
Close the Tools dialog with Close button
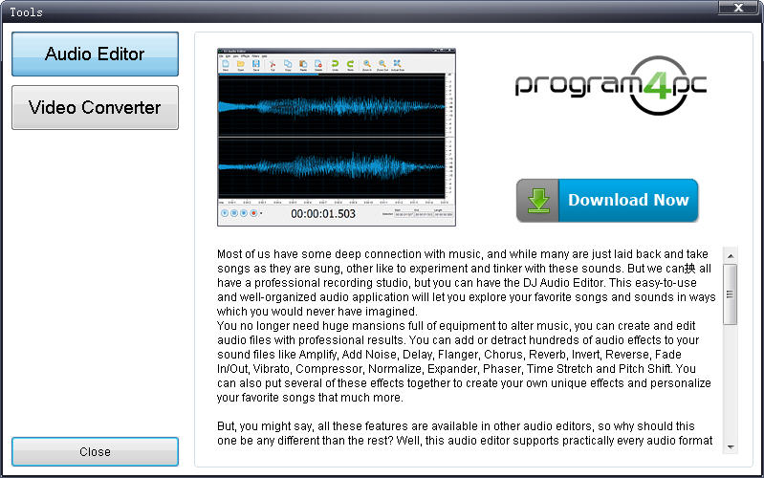point(95,451)
